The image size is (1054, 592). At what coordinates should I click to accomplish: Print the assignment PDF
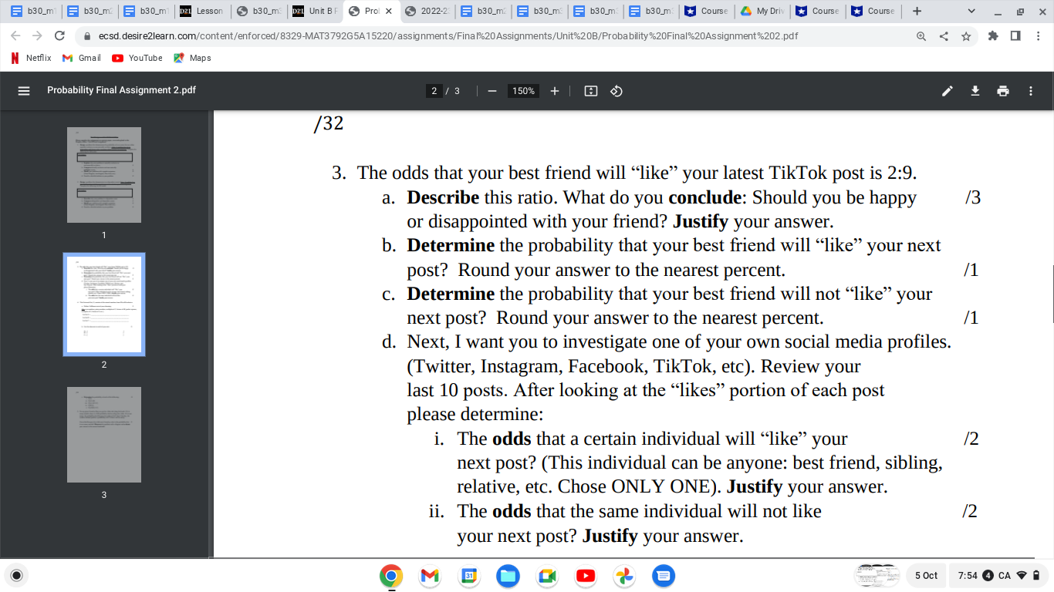(x=1002, y=90)
